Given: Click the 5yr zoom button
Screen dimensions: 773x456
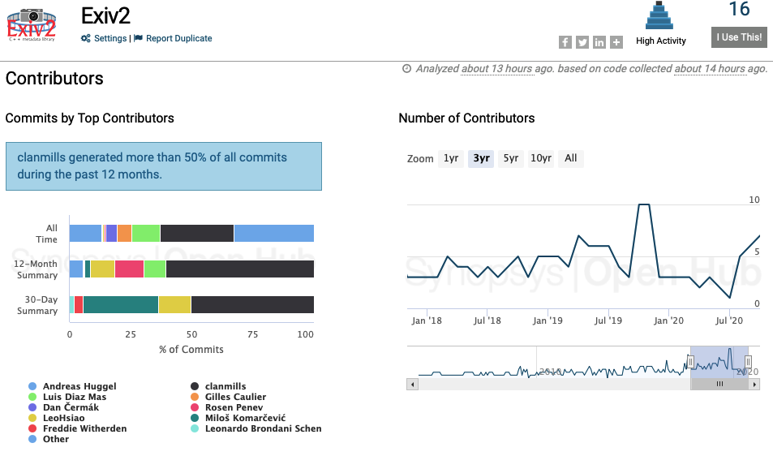Looking at the screenshot, I should [x=510, y=158].
